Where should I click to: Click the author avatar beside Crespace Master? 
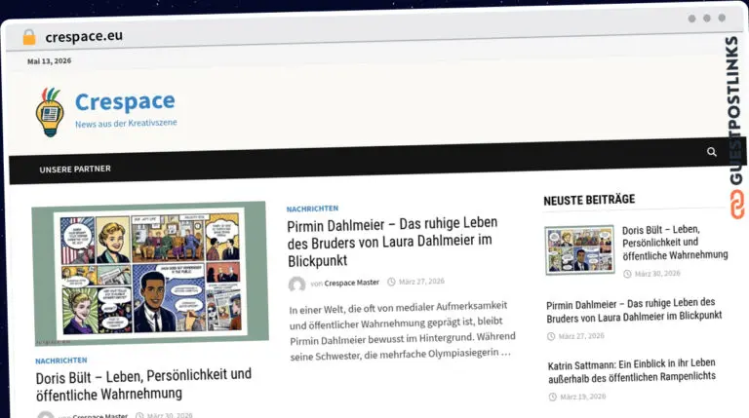[x=296, y=285]
